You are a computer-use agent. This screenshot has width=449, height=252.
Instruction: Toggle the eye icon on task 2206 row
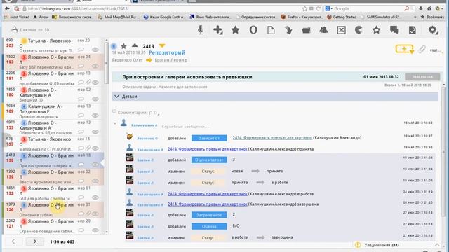(95, 83)
